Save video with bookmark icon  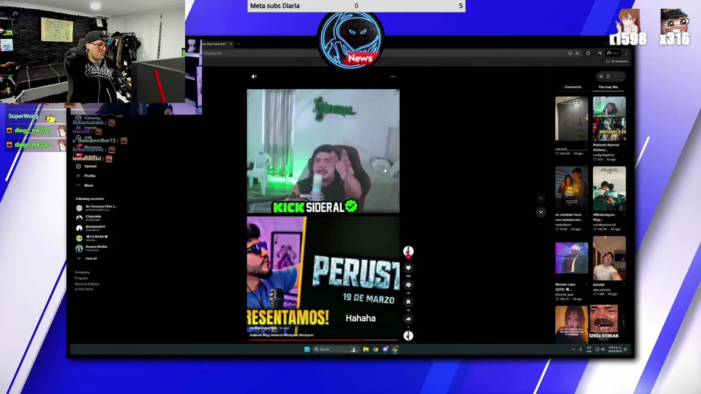pyautogui.click(x=408, y=302)
